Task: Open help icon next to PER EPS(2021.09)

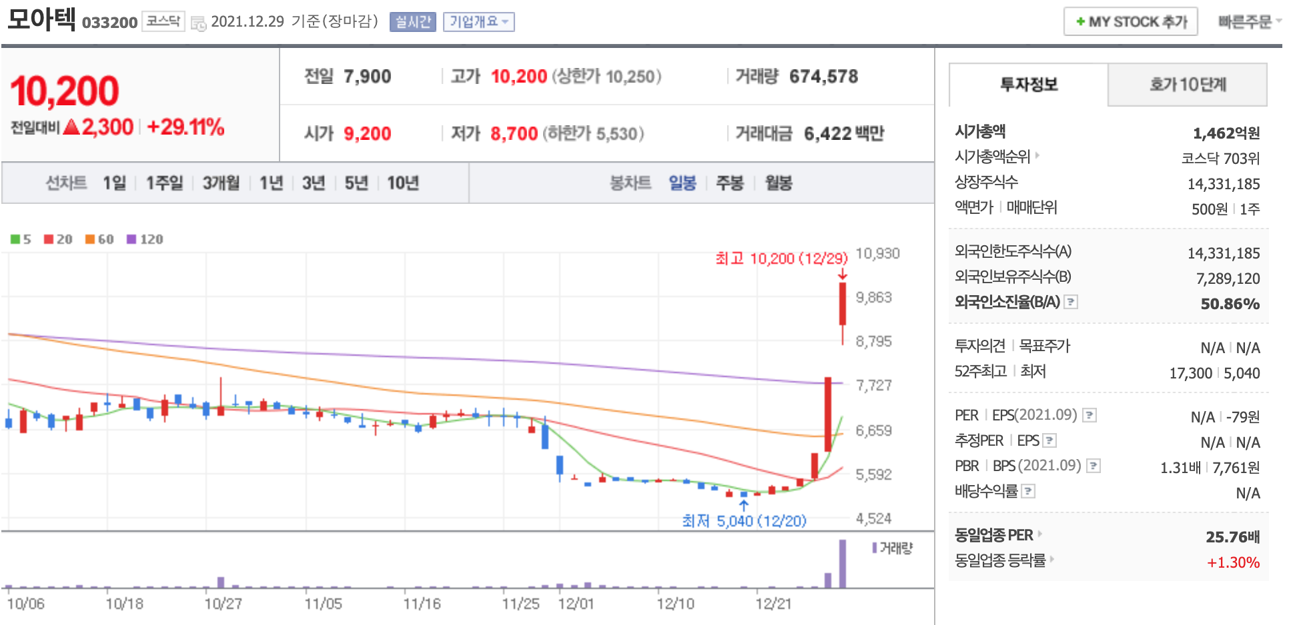Action: click(x=1090, y=415)
